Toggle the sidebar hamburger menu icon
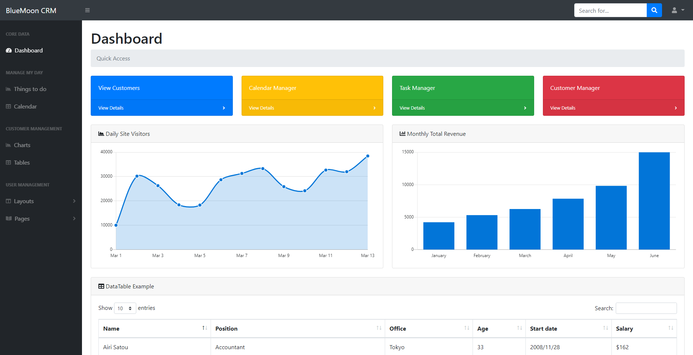This screenshot has width=693, height=355. [x=87, y=10]
